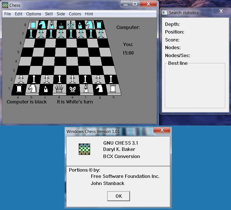Select the white king on e1

tap(73, 89)
